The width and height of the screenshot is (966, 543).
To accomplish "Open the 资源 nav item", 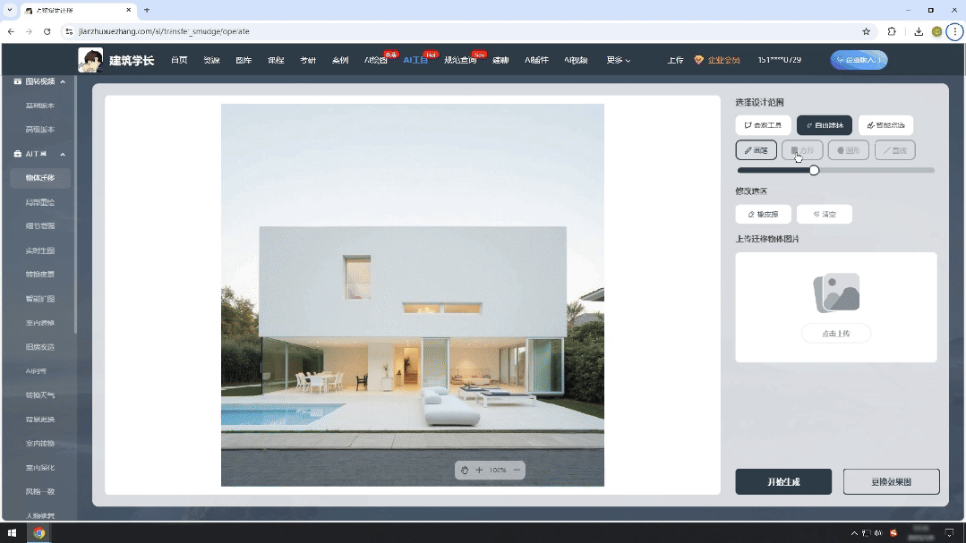I will pyautogui.click(x=211, y=60).
